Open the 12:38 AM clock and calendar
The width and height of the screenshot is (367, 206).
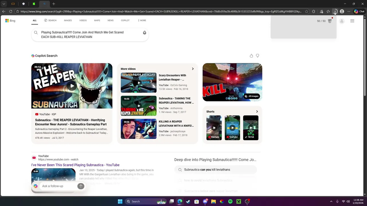(358, 201)
